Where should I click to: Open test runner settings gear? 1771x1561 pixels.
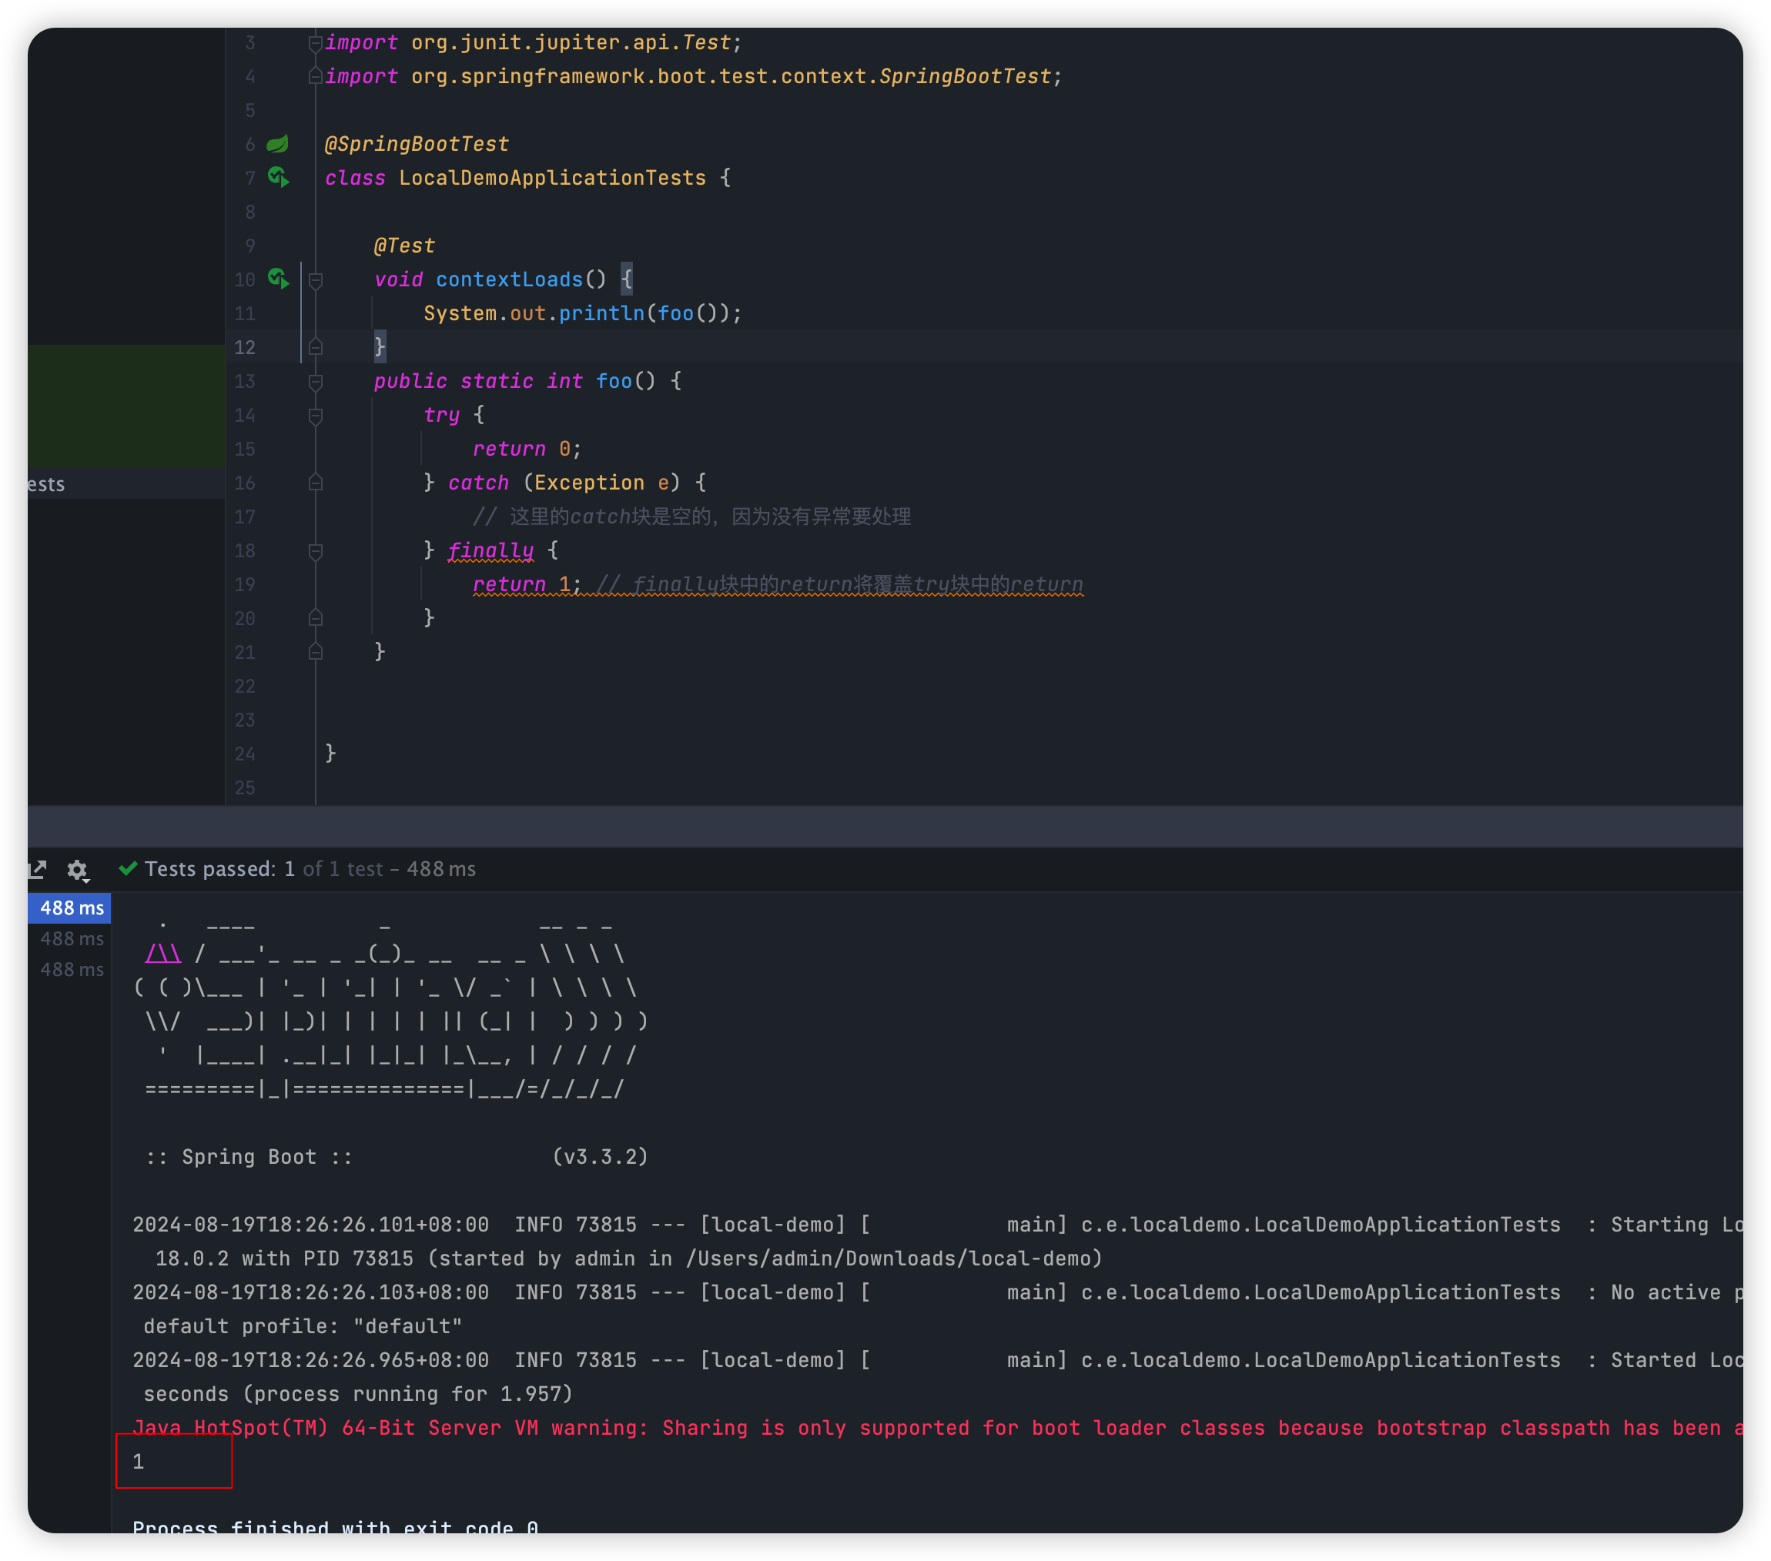(78, 870)
